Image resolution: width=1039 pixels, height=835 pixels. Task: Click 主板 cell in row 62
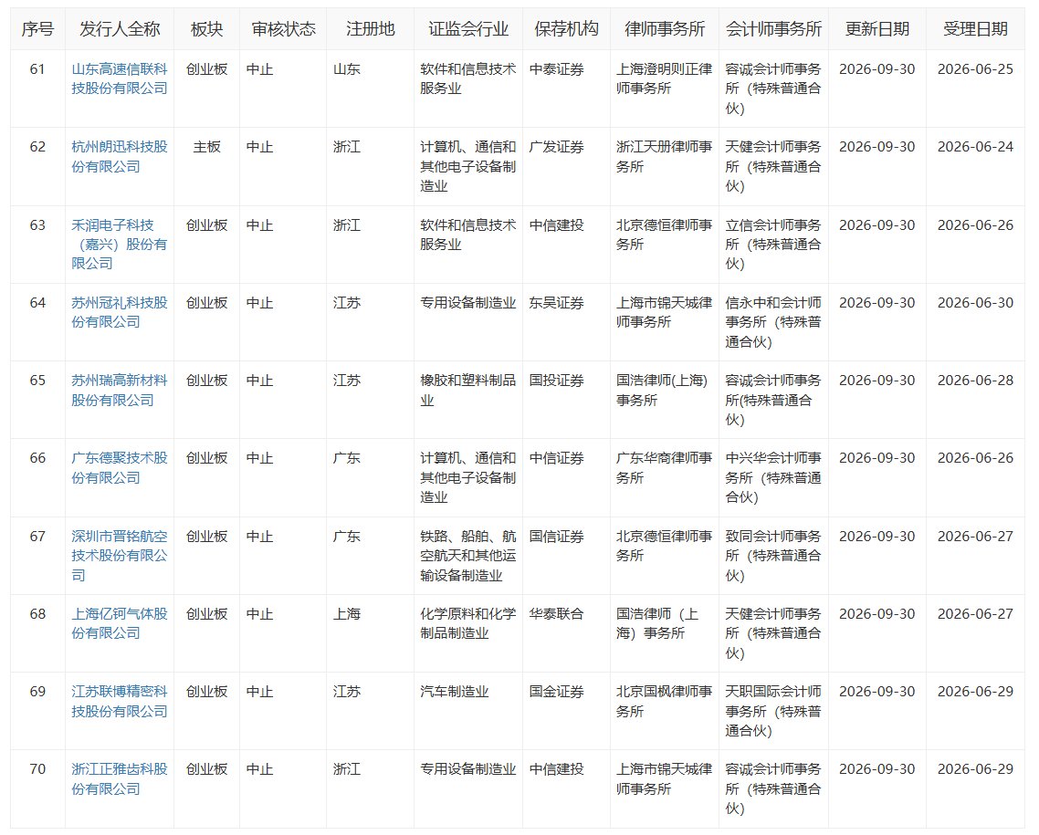pyautogui.click(x=206, y=147)
